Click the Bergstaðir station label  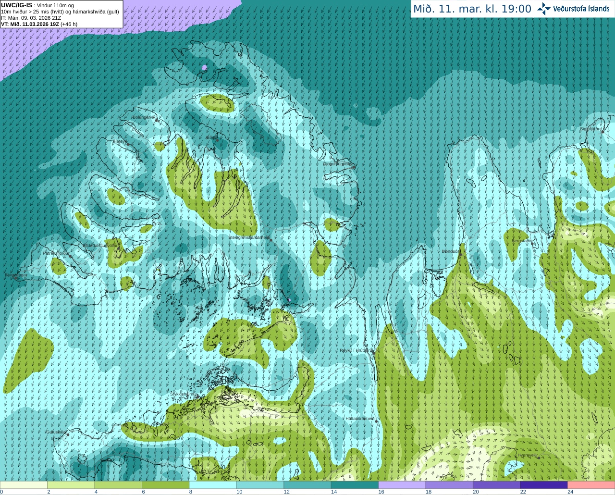tap(522, 241)
